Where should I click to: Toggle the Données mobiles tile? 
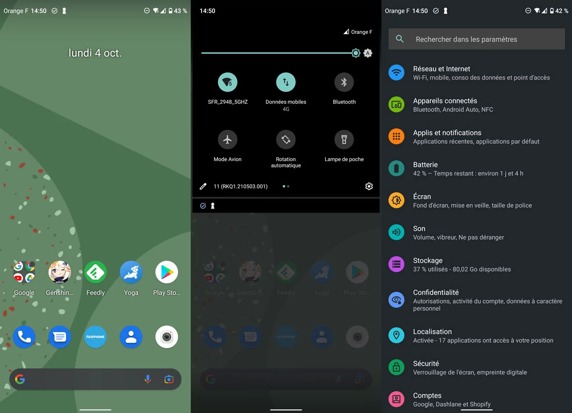tap(286, 82)
